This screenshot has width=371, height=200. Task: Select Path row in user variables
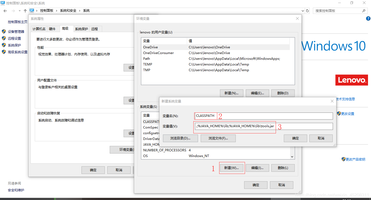coord(215,58)
